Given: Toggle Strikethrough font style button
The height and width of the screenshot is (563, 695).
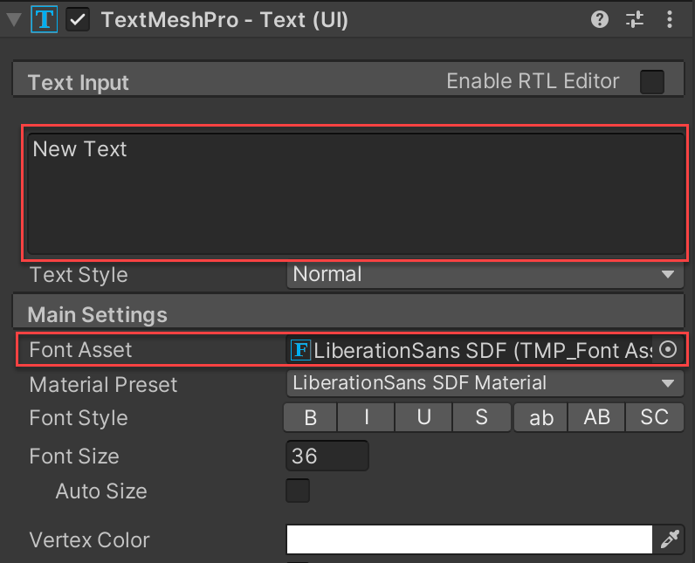Looking at the screenshot, I should 481,418.
